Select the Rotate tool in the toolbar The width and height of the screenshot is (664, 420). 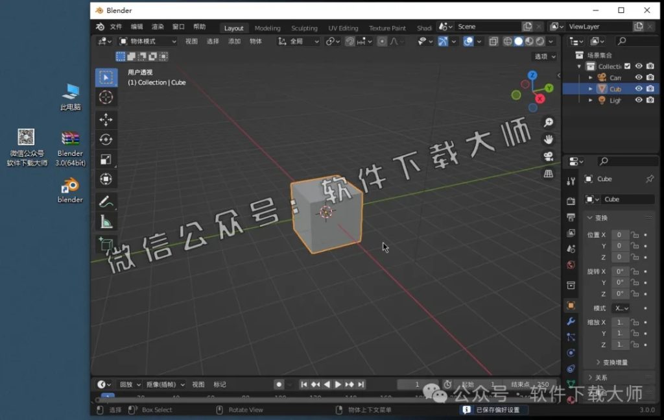(x=106, y=140)
